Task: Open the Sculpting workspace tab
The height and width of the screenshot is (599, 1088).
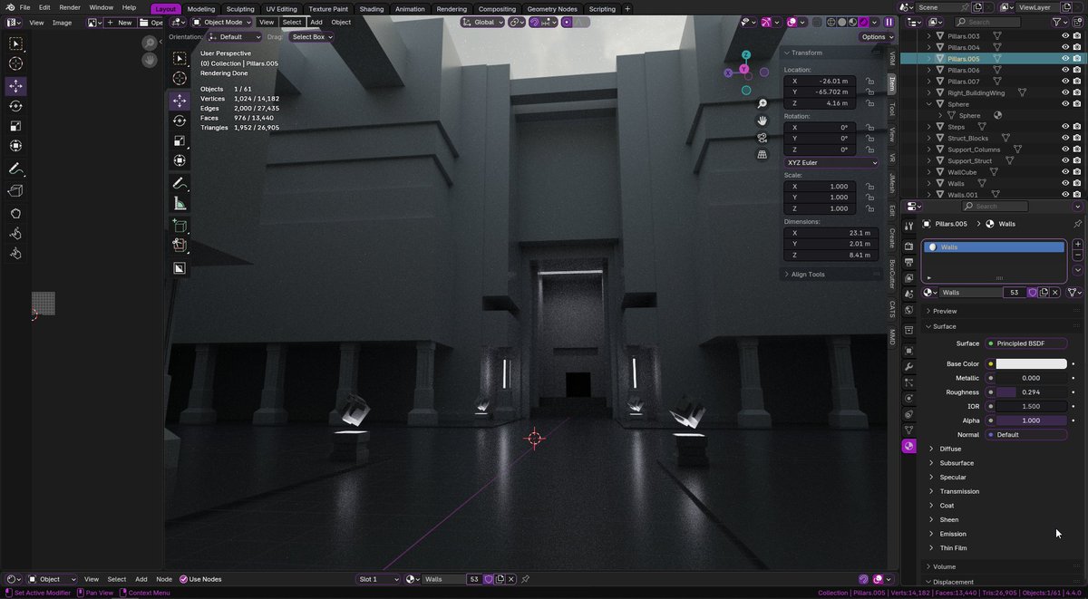Action: (x=240, y=9)
